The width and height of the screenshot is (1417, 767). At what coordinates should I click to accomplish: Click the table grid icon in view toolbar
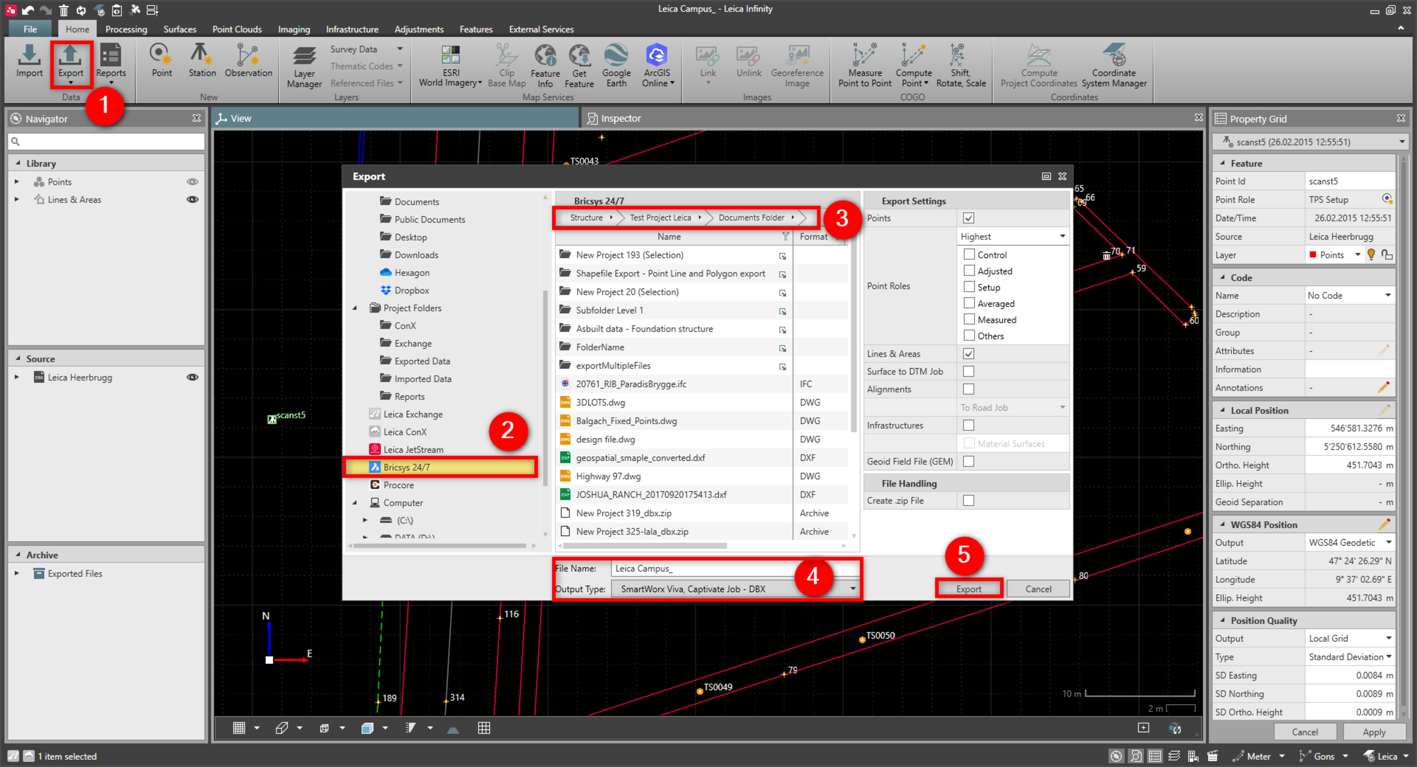(x=484, y=728)
